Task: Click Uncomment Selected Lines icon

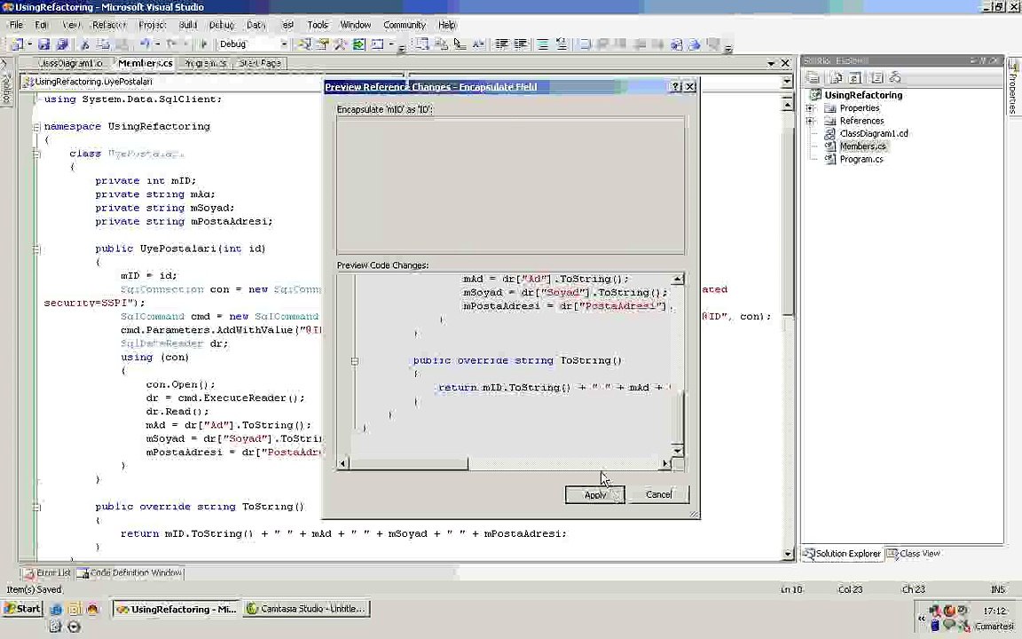Action: coord(562,44)
